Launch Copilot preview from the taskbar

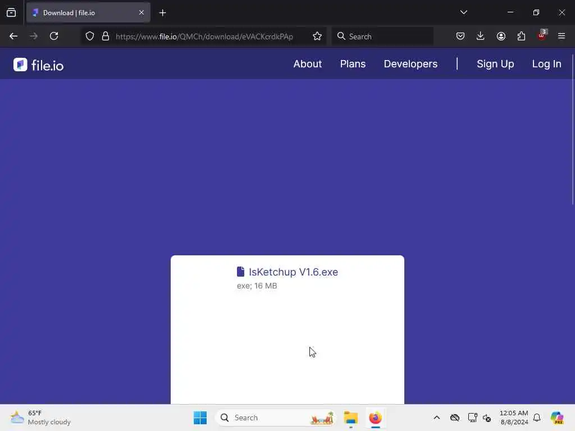click(557, 418)
